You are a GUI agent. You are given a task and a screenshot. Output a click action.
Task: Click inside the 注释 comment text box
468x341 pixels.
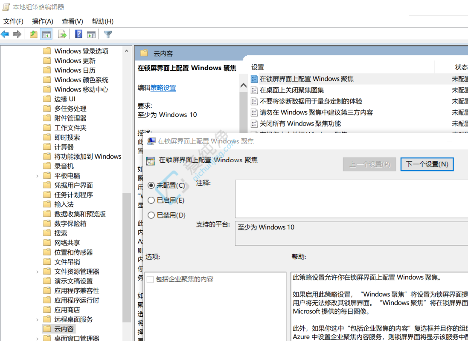point(351,199)
